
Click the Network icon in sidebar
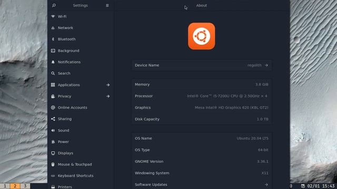[x=53, y=28]
